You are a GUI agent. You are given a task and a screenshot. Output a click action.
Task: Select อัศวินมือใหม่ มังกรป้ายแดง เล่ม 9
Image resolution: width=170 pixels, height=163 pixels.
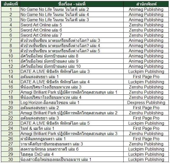72,61
